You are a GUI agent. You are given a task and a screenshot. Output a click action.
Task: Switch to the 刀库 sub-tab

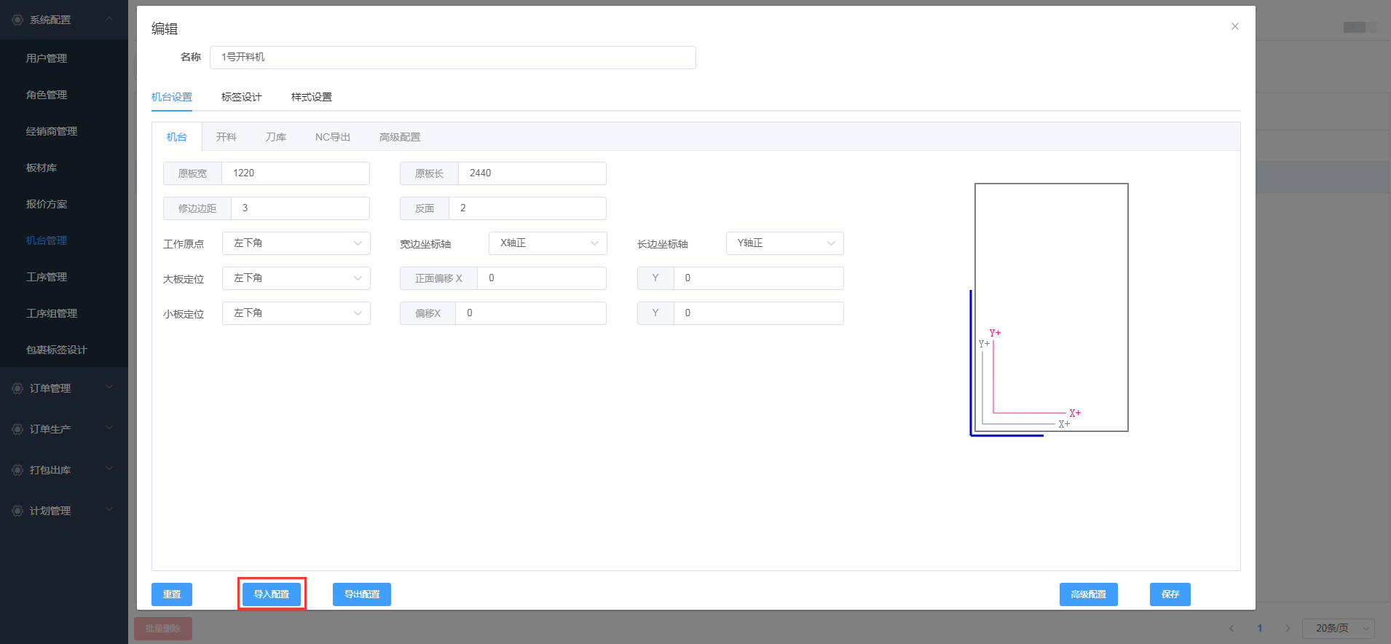click(275, 137)
